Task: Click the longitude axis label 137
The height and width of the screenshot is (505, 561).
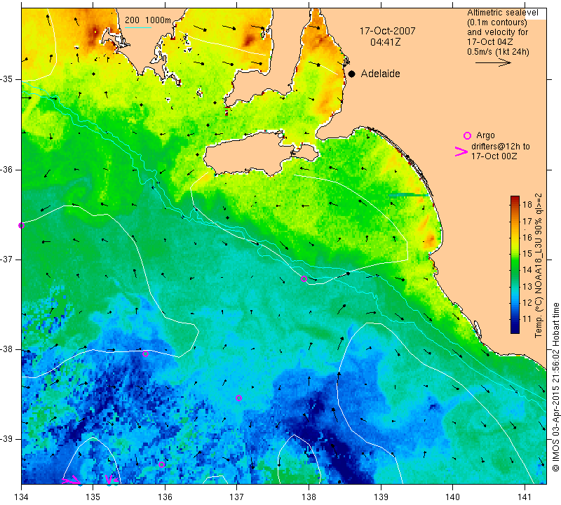Action: tap(237, 497)
